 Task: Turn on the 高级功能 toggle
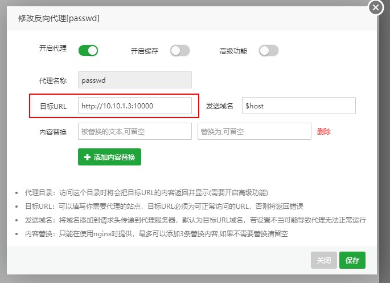pyautogui.click(x=269, y=51)
